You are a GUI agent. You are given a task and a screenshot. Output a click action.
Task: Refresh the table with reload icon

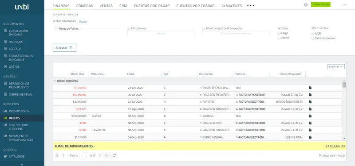point(114,155)
